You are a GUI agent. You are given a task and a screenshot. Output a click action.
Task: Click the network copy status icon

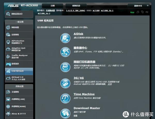pos(142,12)
